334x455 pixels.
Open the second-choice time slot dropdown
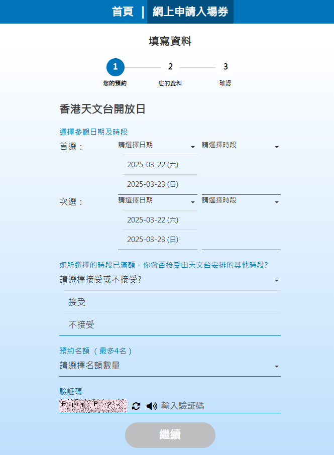click(241, 200)
